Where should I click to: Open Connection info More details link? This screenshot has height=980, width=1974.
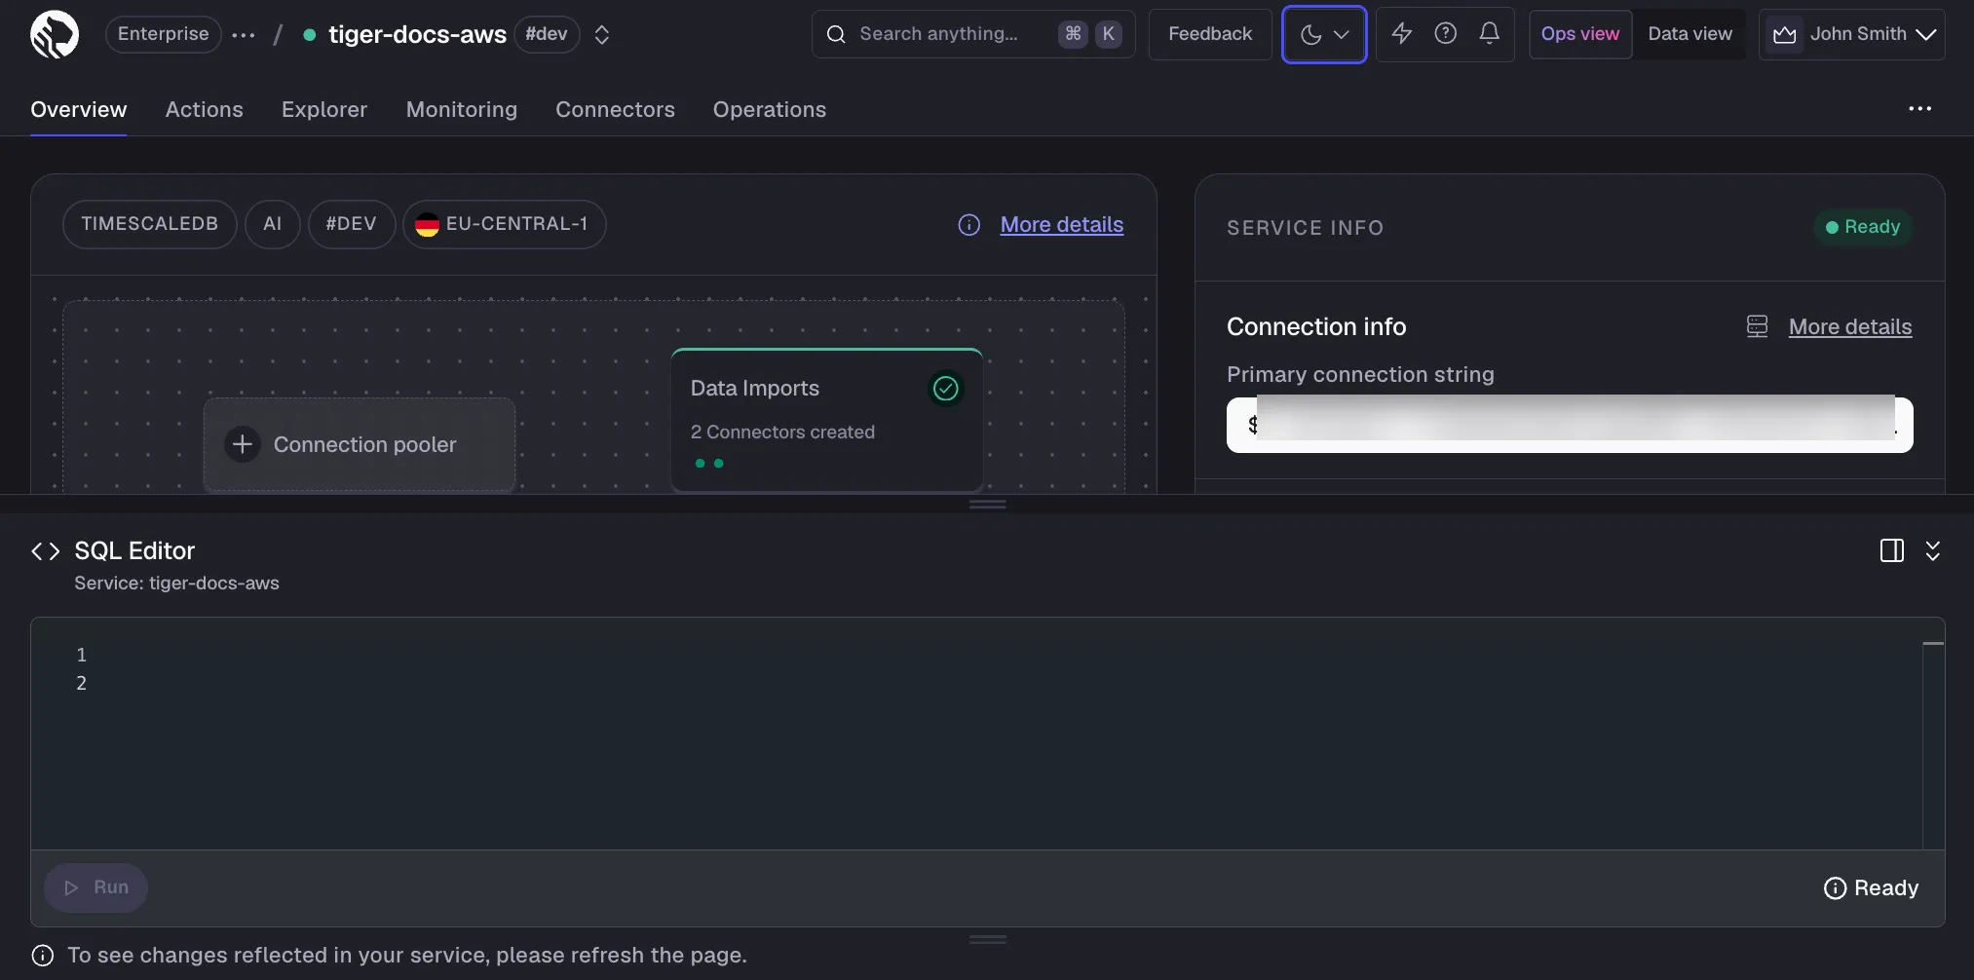tap(1850, 326)
